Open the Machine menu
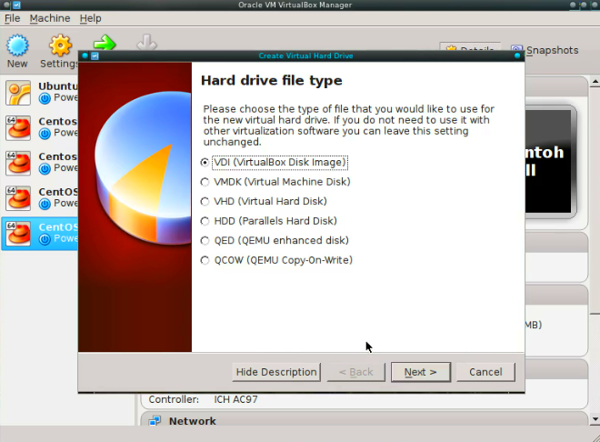 (50, 18)
